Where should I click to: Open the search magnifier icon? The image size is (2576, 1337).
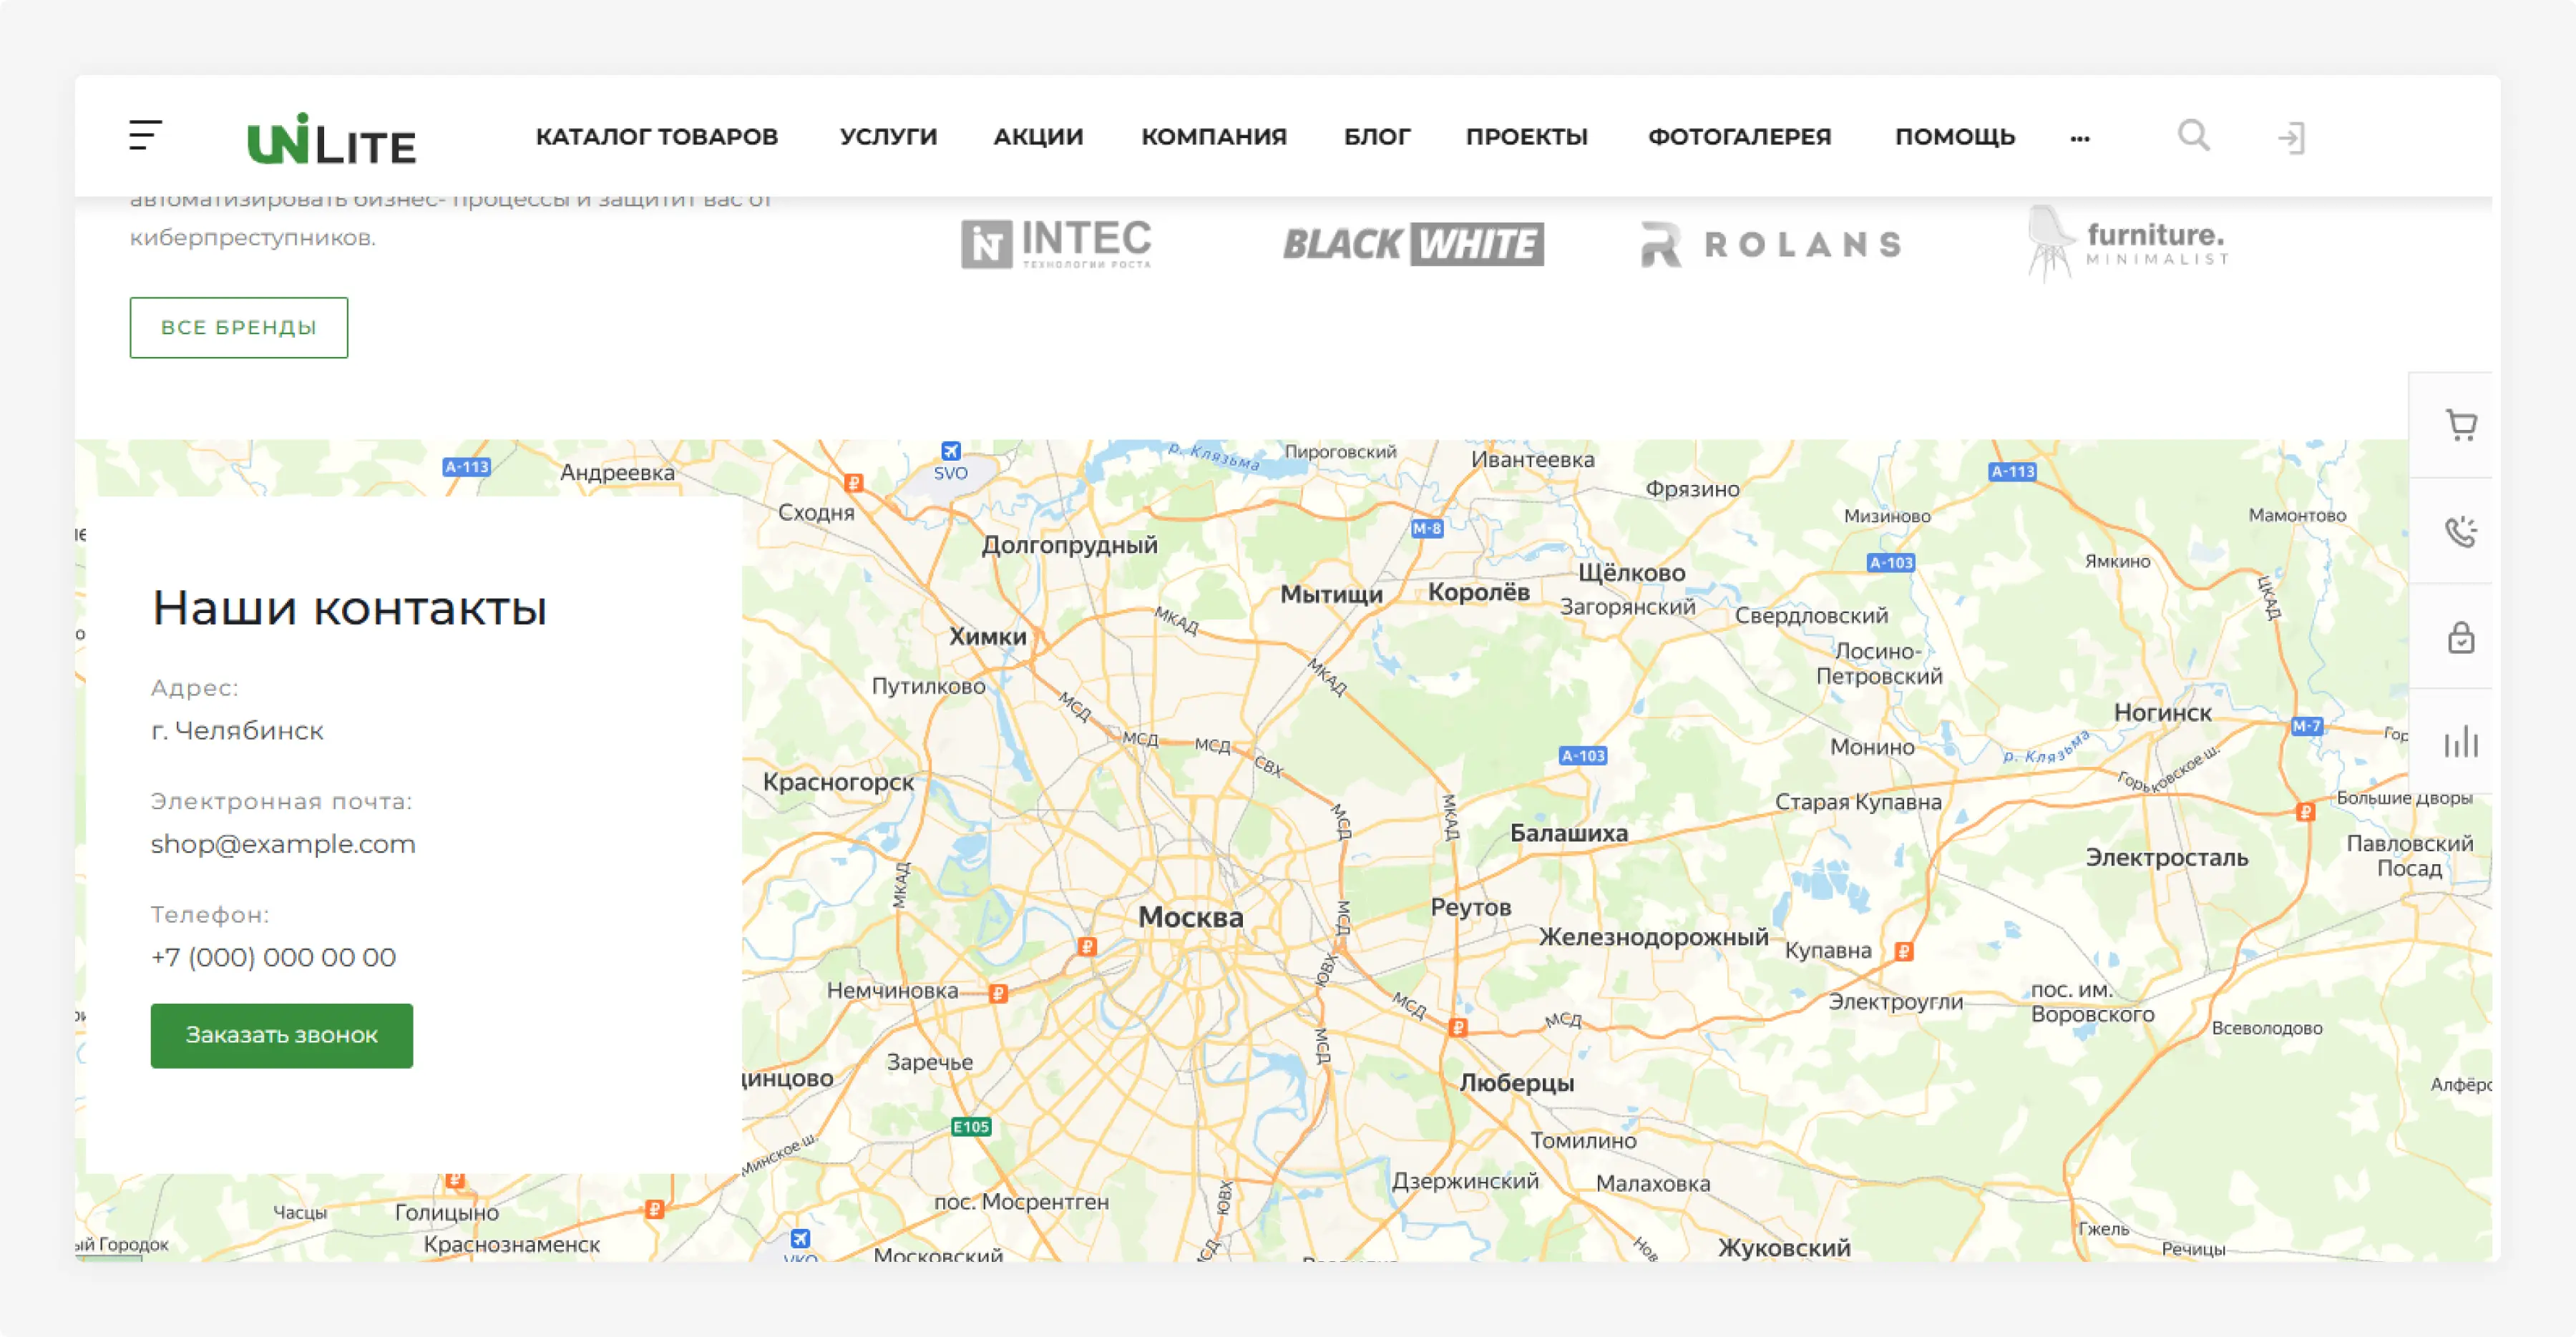tap(2193, 135)
